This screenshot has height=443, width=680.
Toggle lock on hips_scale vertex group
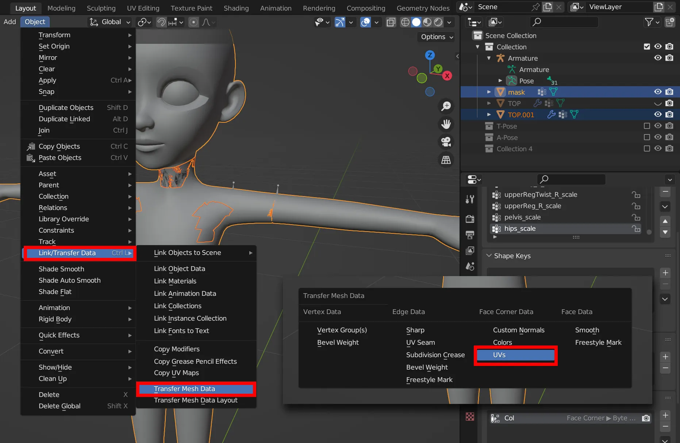click(636, 229)
